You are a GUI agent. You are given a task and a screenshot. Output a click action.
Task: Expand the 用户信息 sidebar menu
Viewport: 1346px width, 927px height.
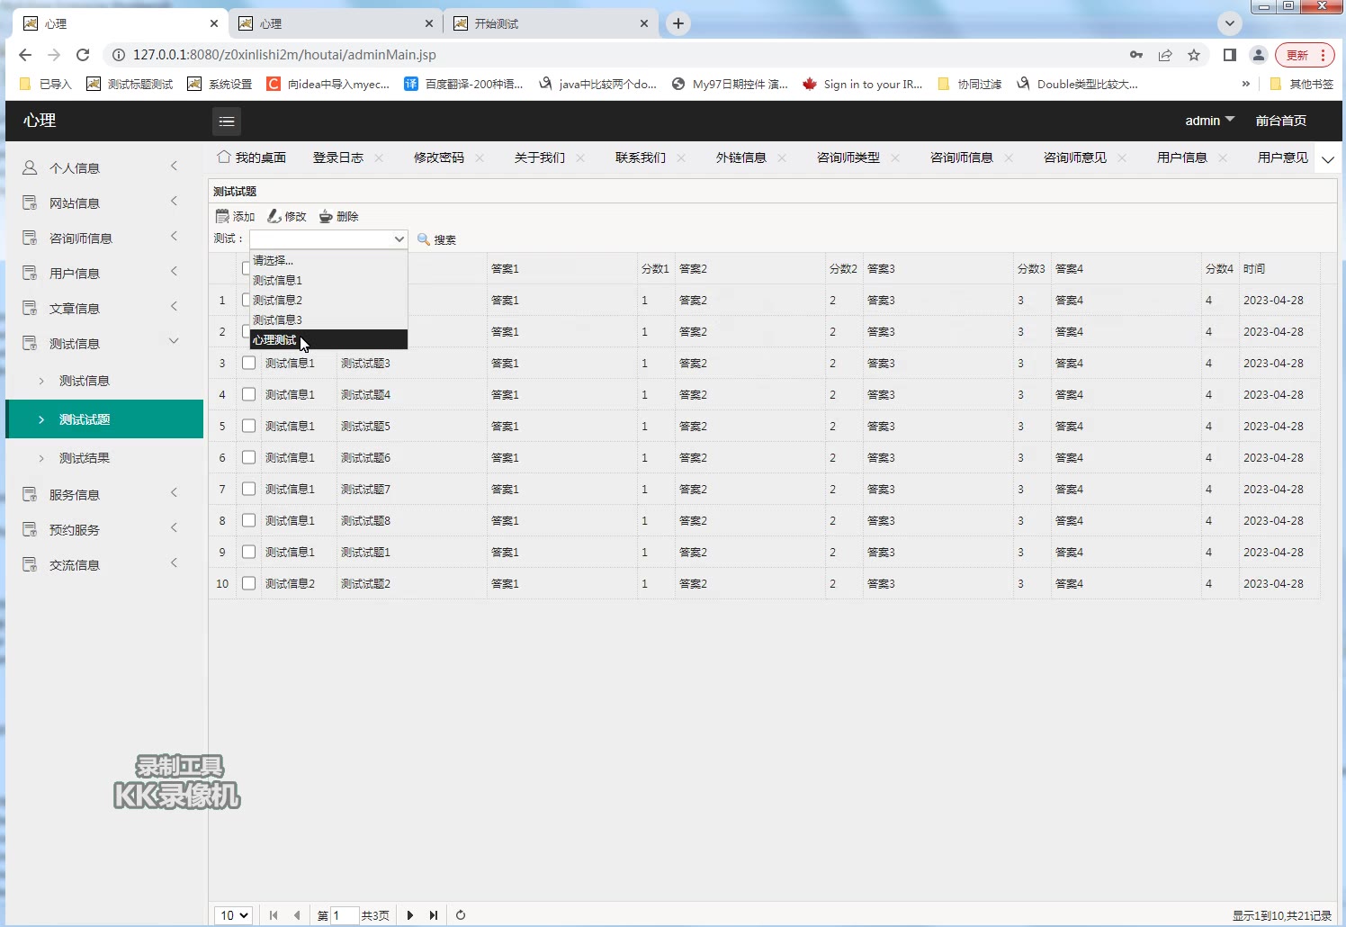click(103, 273)
